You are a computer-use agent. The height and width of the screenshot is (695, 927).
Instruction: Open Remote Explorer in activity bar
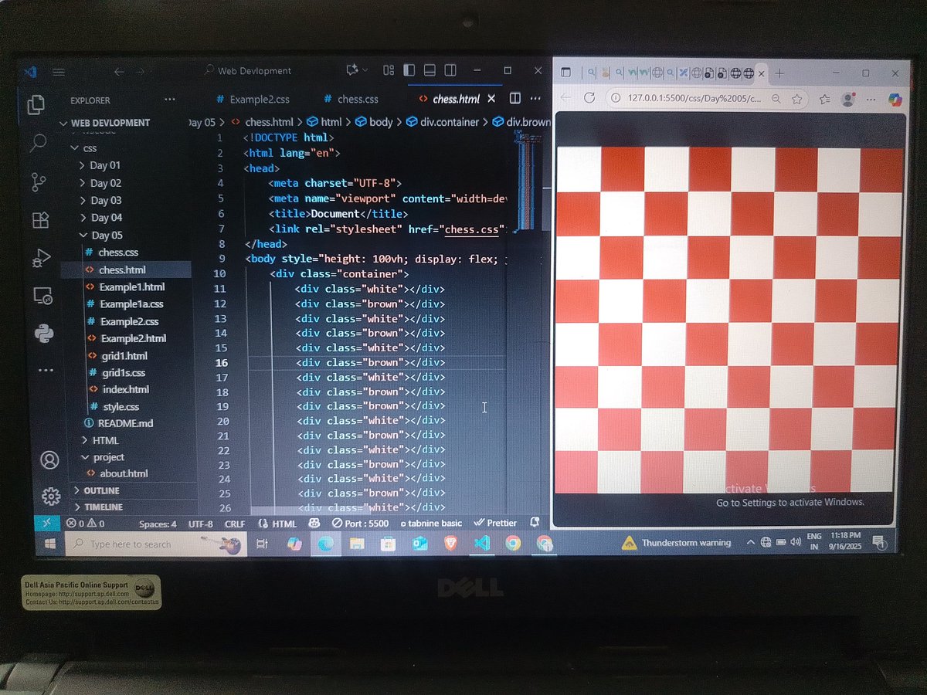pos(42,295)
